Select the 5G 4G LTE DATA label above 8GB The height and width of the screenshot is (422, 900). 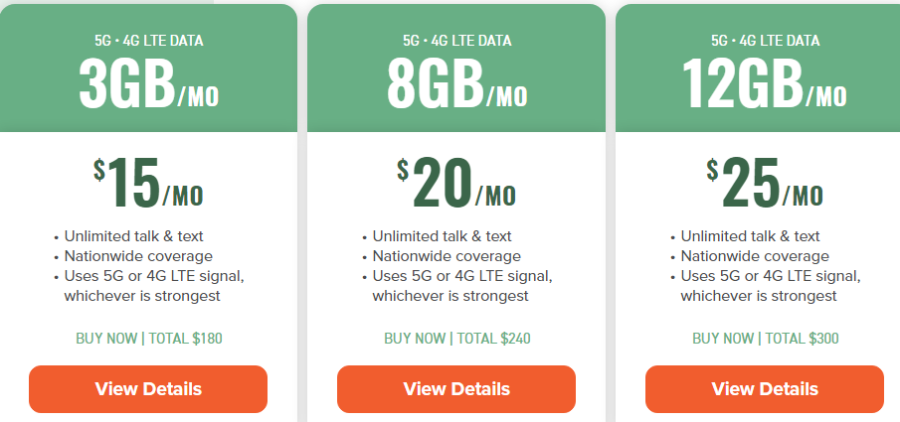pos(456,41)
